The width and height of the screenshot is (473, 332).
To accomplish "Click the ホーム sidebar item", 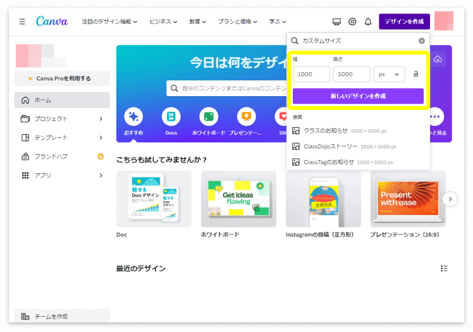I will pos(62,100).
